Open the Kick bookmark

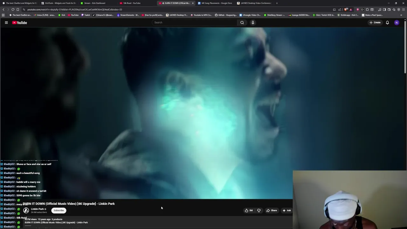[62, 15]
